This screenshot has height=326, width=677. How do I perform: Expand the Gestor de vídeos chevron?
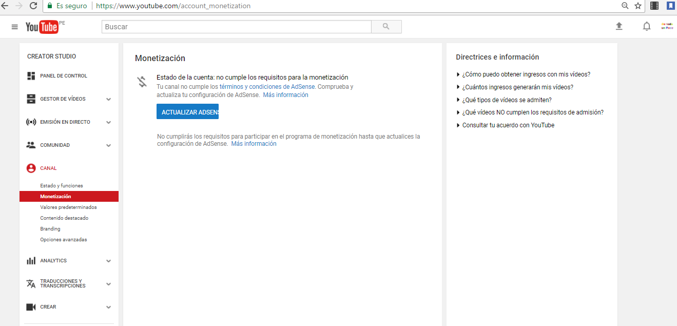coord(108,99)
